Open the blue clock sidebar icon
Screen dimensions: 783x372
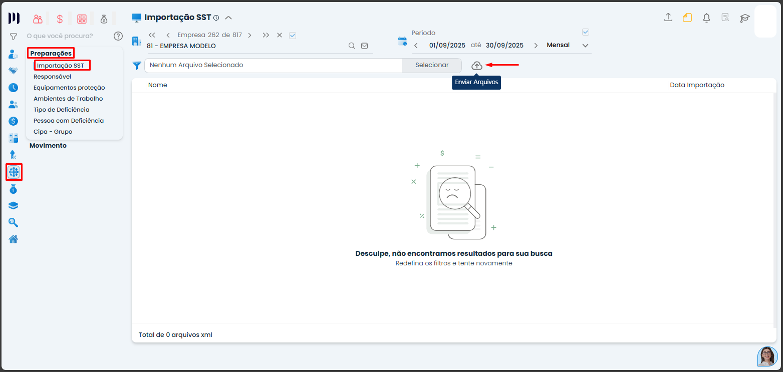coord(14,88)
